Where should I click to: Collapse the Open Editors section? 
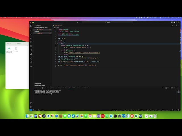41,28
